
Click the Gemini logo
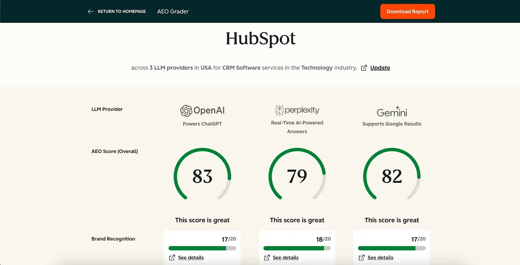point(392,112)
